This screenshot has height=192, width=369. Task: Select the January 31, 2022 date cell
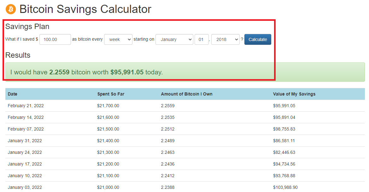tap(25, 141)
